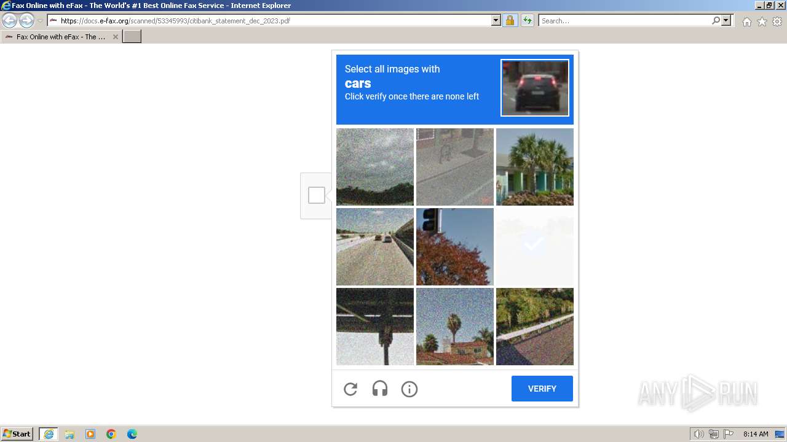Select the traffic light autumn tree tile
The height and width of the screenshot is (442, 787).
pyautogui.click(x=455, y=247)
